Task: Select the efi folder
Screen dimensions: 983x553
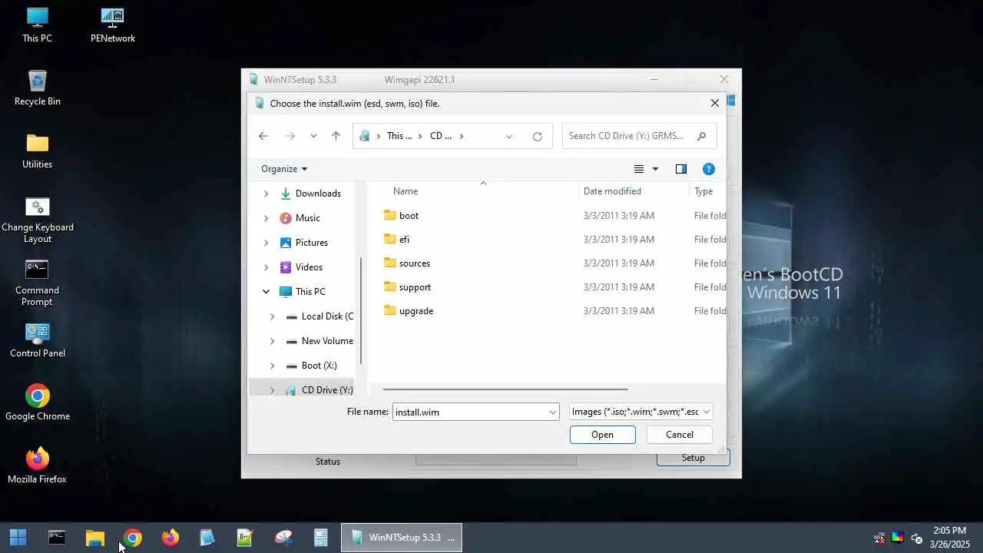Action: click(404, 240)
